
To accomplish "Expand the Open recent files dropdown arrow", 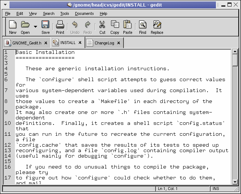I will click(35, 27).
